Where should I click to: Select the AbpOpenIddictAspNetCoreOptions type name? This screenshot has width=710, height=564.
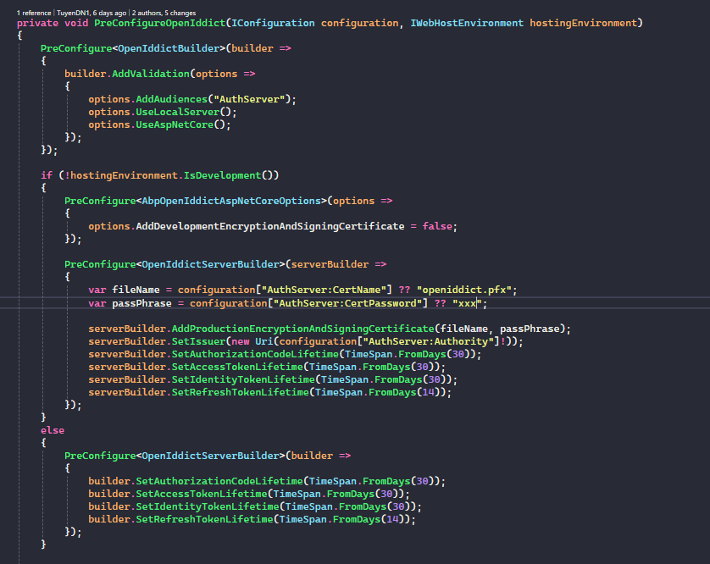pyautogui.click(x=234, y=201)
